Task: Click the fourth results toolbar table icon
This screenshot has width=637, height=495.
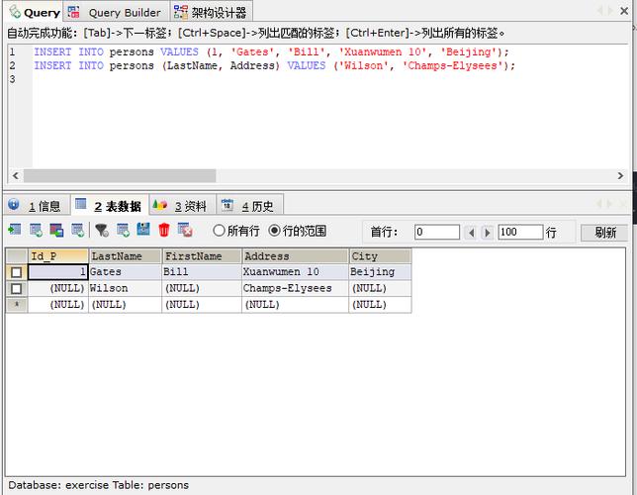Action: coord(77,230)
